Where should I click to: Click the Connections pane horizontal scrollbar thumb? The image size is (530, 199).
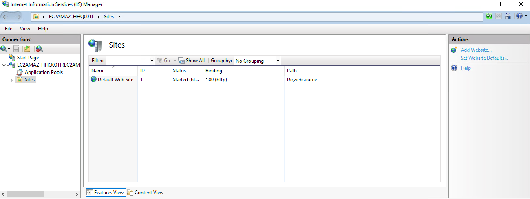25,195
